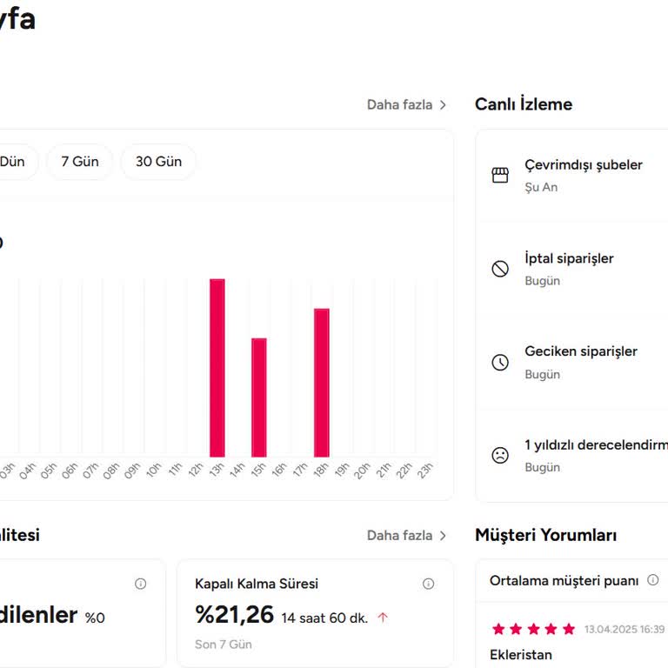Click the cancelled orders icon
The width and height of the screenshot is (668, 668).
point(500,269)
